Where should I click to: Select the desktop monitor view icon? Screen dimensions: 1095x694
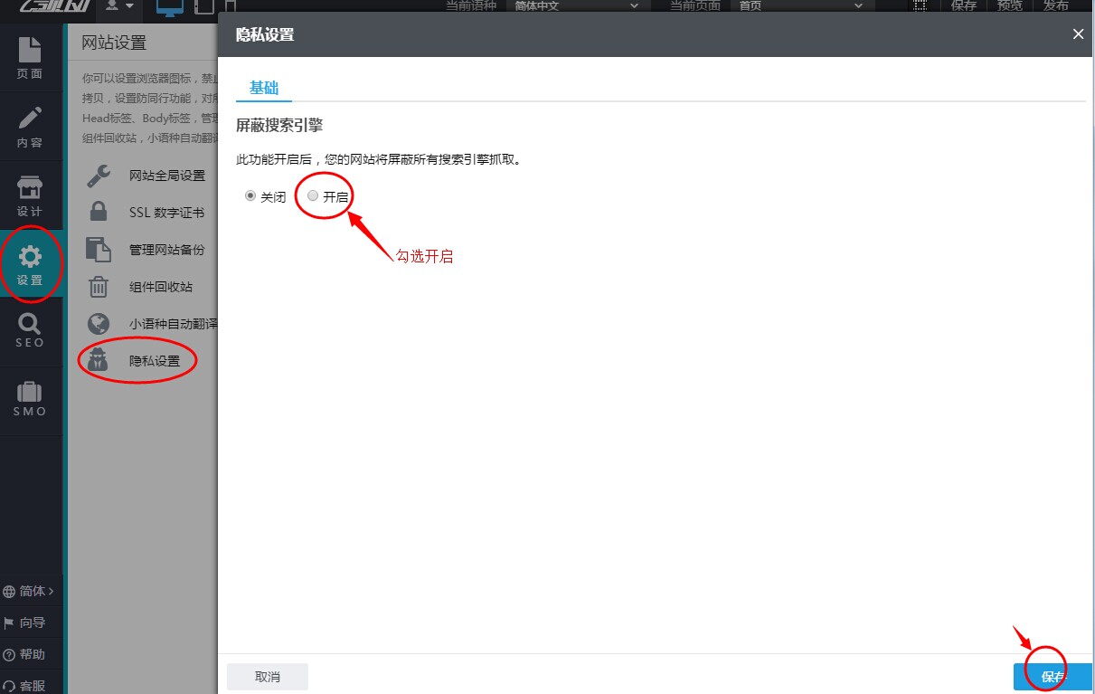point(169,5)
